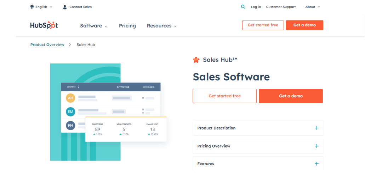Click the AH contact avatar in illustration
Viewport: 371px width, 179px height.
[70, 98]
